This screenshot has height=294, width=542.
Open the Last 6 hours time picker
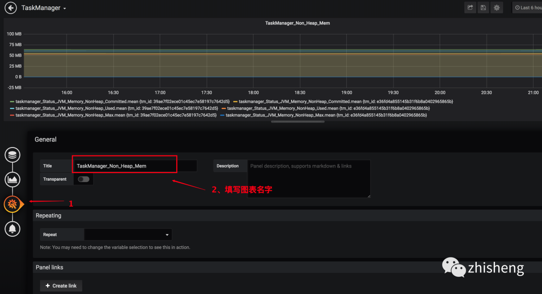[527, 8]
